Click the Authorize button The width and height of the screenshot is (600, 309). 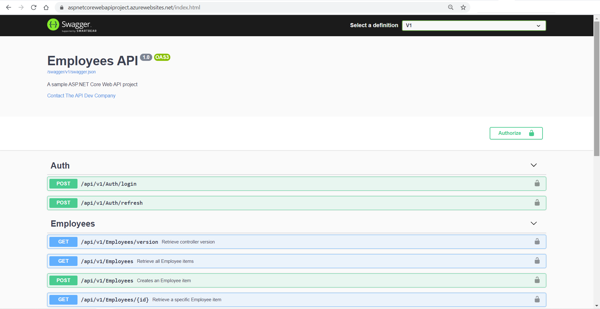pyautogui.click(x=516, y=133)
